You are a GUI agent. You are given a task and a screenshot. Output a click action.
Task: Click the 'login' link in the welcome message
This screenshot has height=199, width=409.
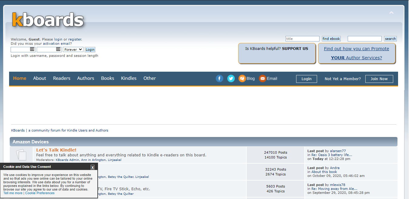coord(58,39)
